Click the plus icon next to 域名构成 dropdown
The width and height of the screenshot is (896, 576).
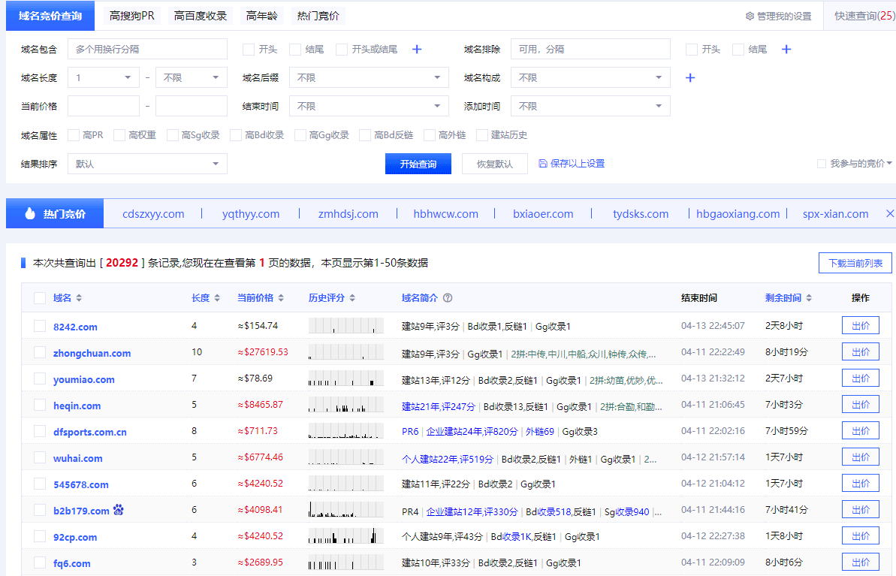690,78
